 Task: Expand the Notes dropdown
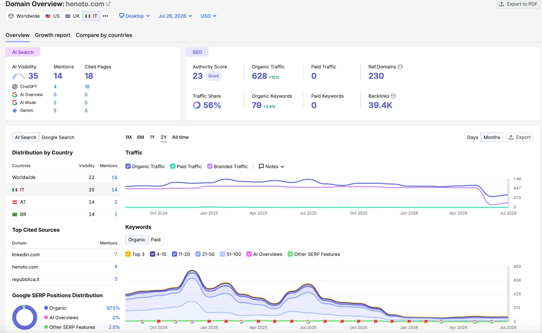click(x=272, y=166)
